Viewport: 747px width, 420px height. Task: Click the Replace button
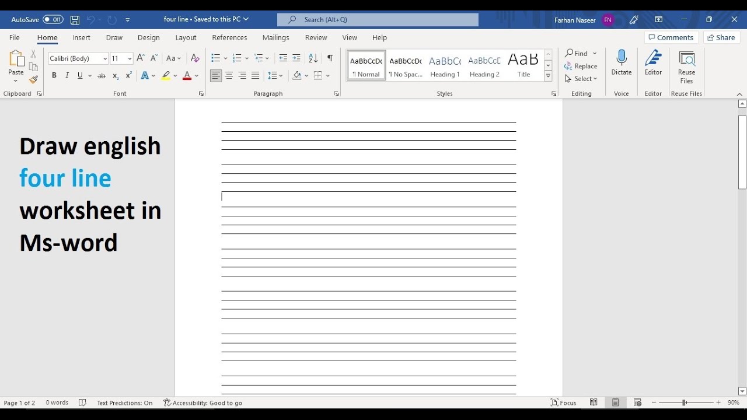click(581, 66)
